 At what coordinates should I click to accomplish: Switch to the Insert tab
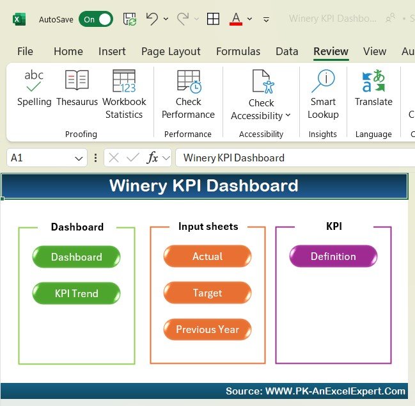pos(112,51)
